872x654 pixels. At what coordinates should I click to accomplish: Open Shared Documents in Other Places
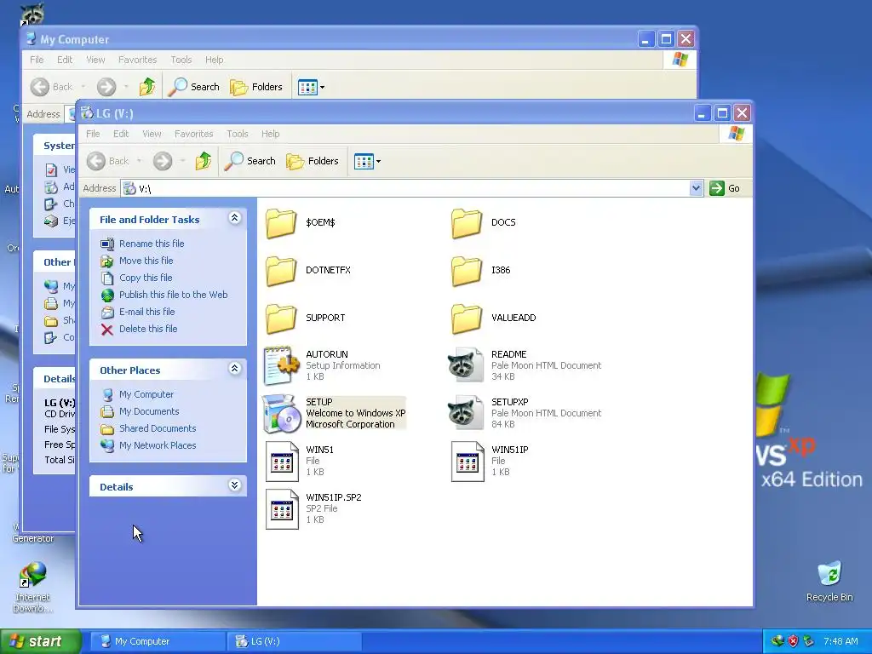click(x=158, y=429)
